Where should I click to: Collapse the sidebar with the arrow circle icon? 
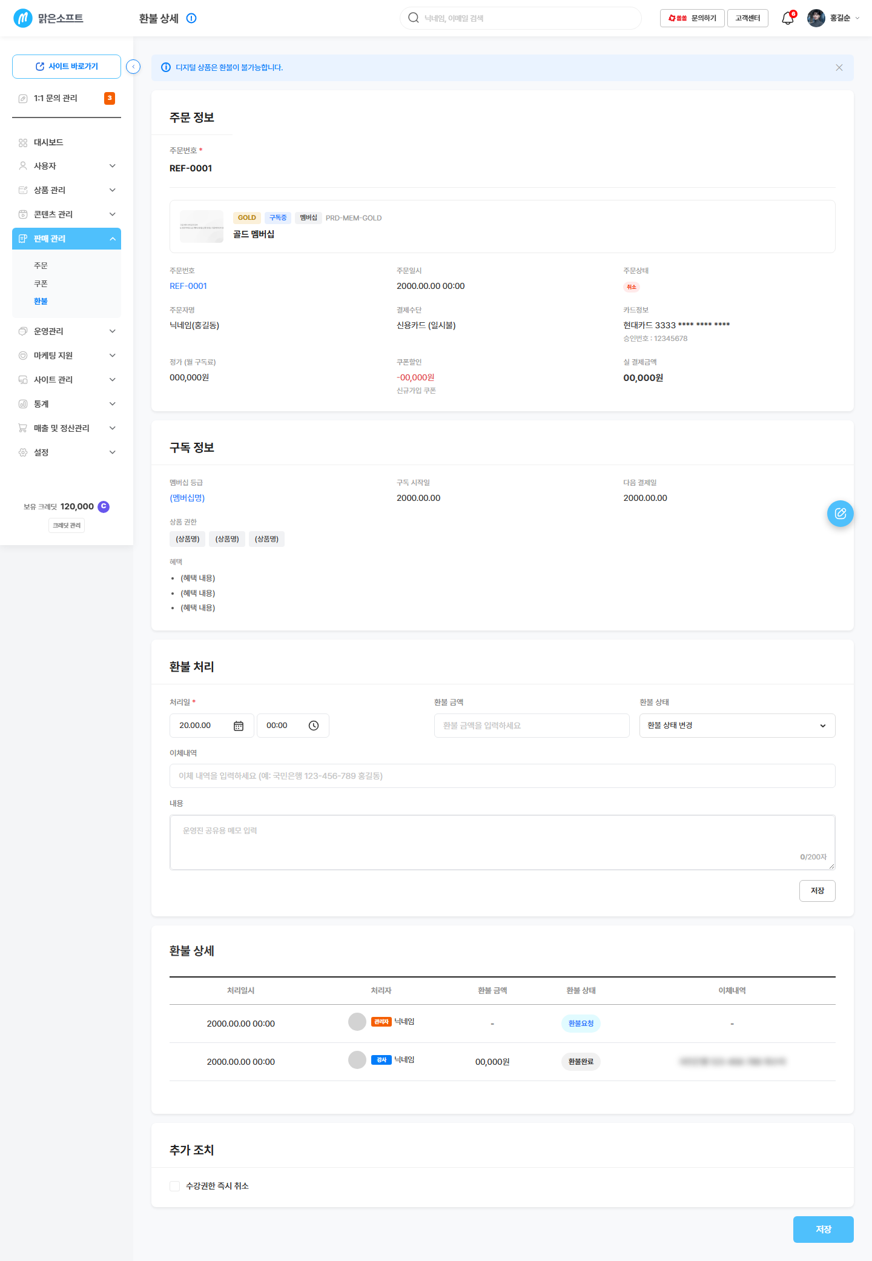click(x=133, y=67)
